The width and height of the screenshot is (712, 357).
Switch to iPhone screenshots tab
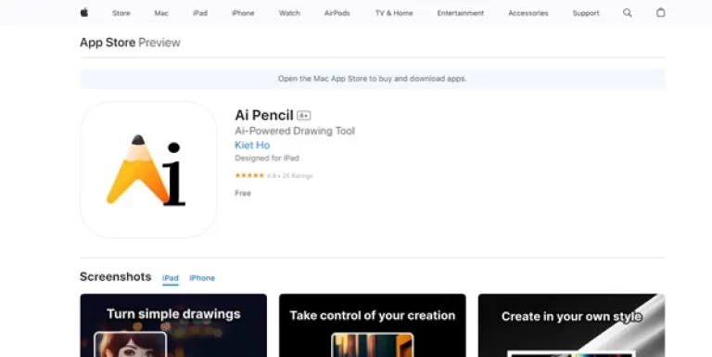(202, 278)
